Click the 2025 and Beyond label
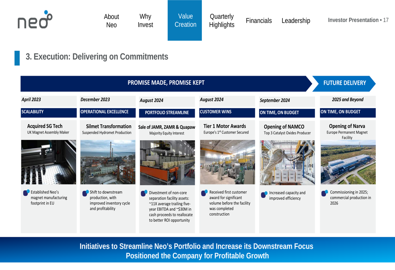 [348, 100]
